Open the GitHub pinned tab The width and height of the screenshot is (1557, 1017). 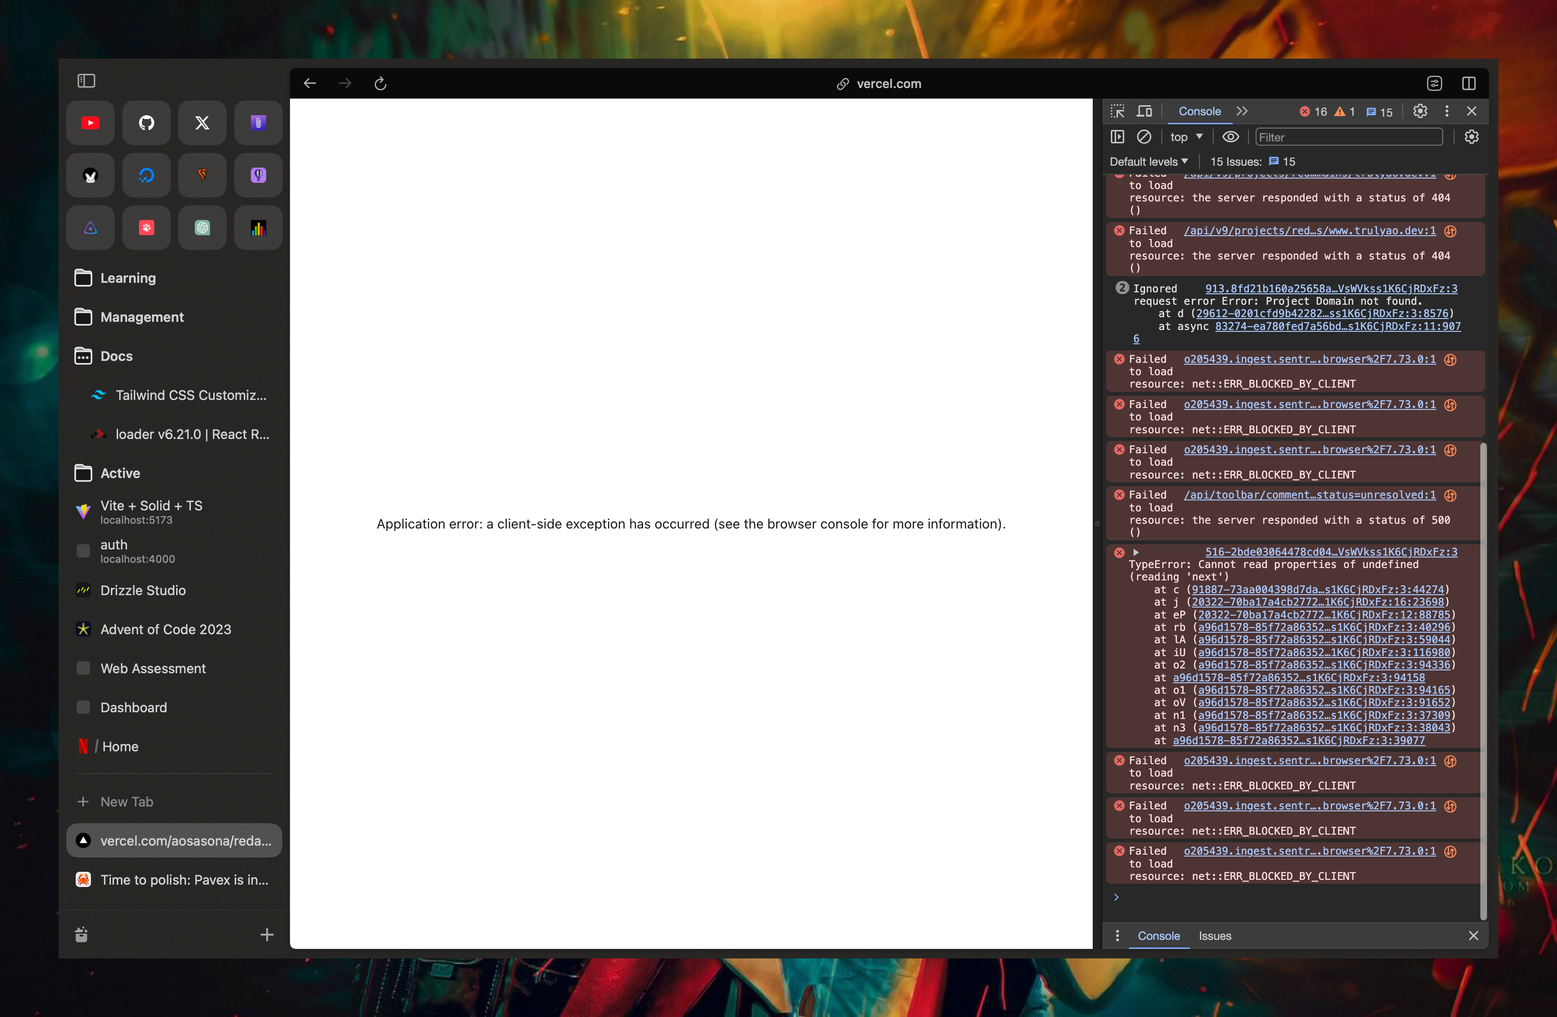tap(147, 123)
